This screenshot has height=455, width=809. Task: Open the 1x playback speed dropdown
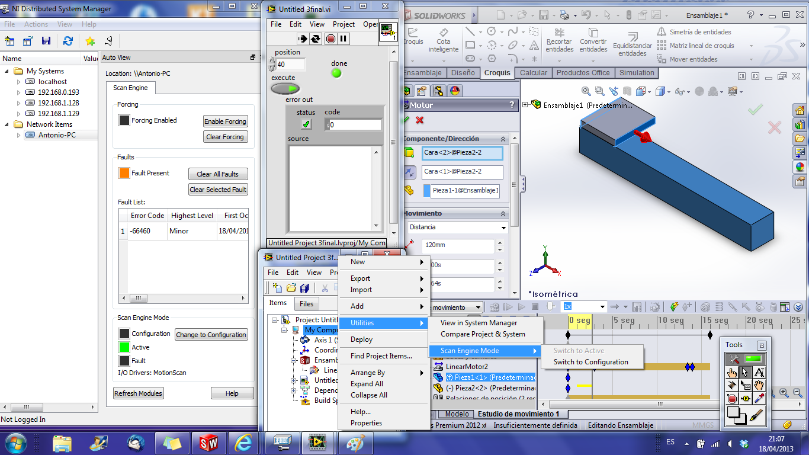(x=603, y=307)
